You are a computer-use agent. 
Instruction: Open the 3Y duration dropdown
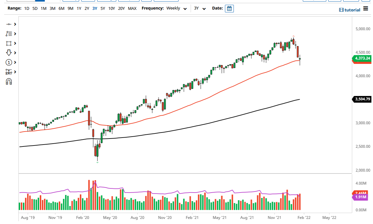pyautogui.click(x=199, y=8)
